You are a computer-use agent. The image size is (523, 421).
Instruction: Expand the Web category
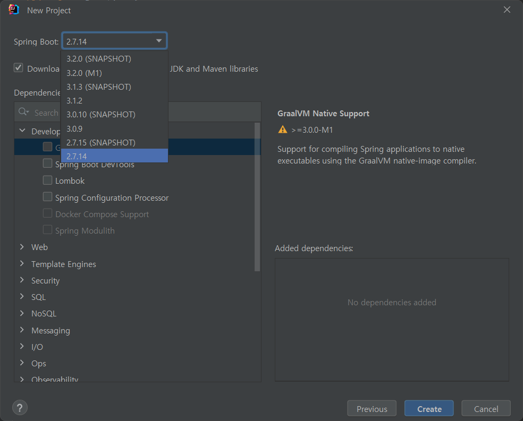coord(22,247)
